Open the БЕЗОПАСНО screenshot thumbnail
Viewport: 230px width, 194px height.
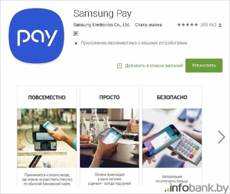[172, 136]
